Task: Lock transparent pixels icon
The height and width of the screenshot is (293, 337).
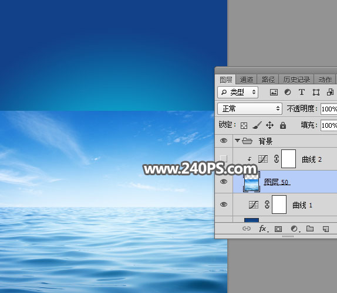Action: click(x=244, y=125)
